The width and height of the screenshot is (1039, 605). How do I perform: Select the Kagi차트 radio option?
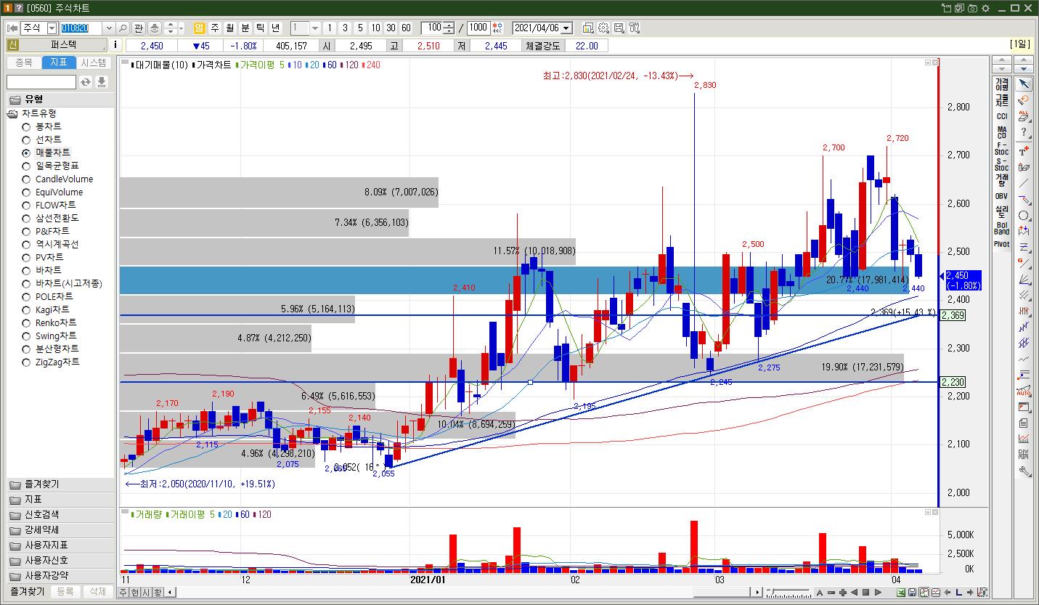click(26, 310)
